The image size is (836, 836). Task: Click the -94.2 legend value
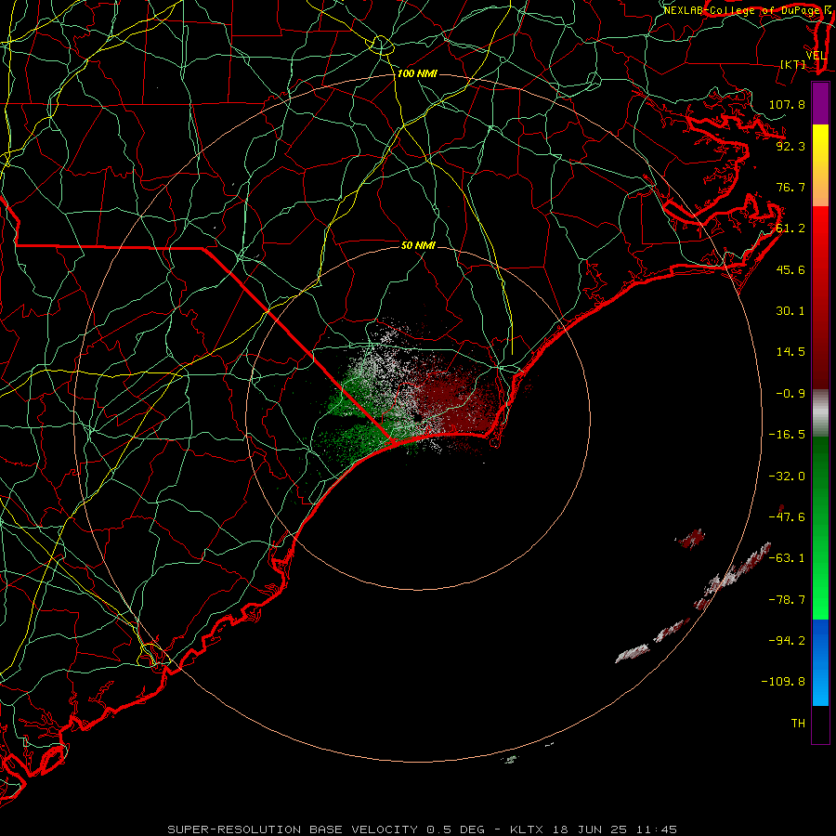787,640
